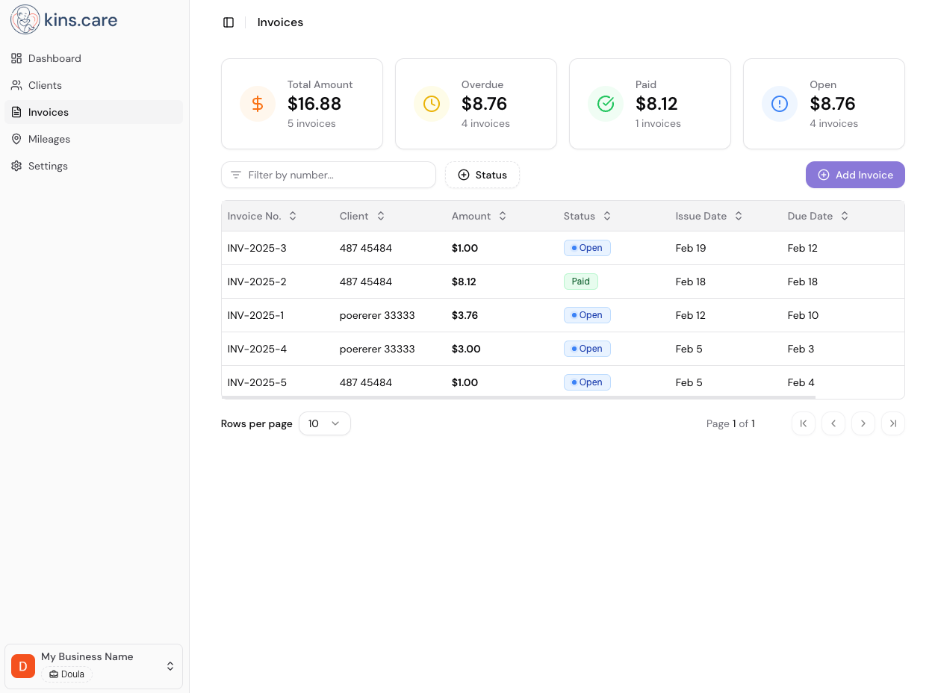Open the Clients section via its people icon
Screen dimensions: 935x693
[x=16, y=85]
